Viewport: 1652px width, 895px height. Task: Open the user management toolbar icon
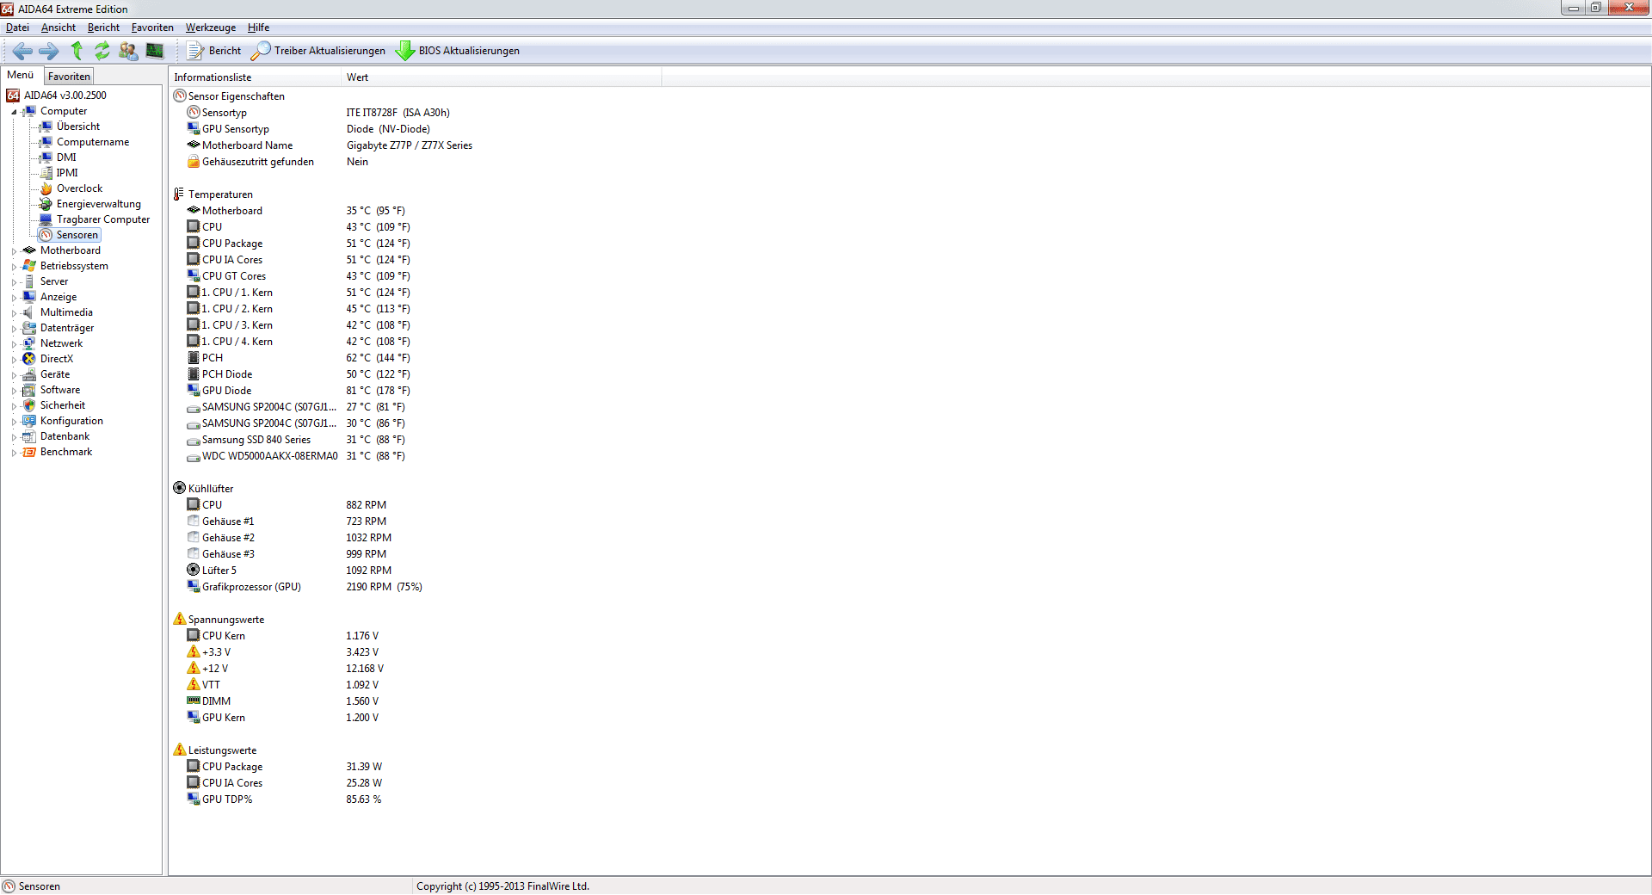click(x=128, y=51)
